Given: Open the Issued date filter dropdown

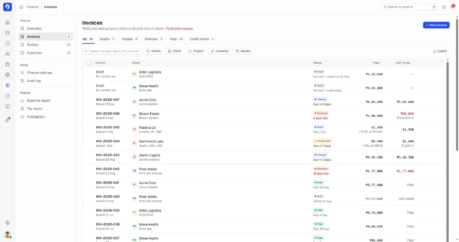Looking at the screenshot, I should tap(243, 51).
